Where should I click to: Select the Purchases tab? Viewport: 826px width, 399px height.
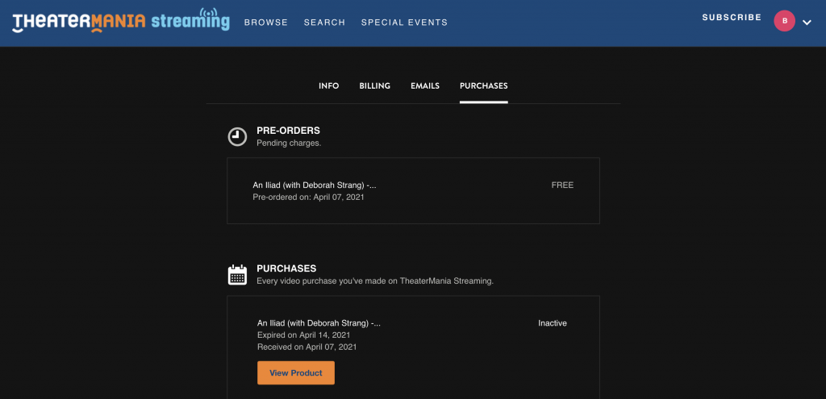pos(483,86)
